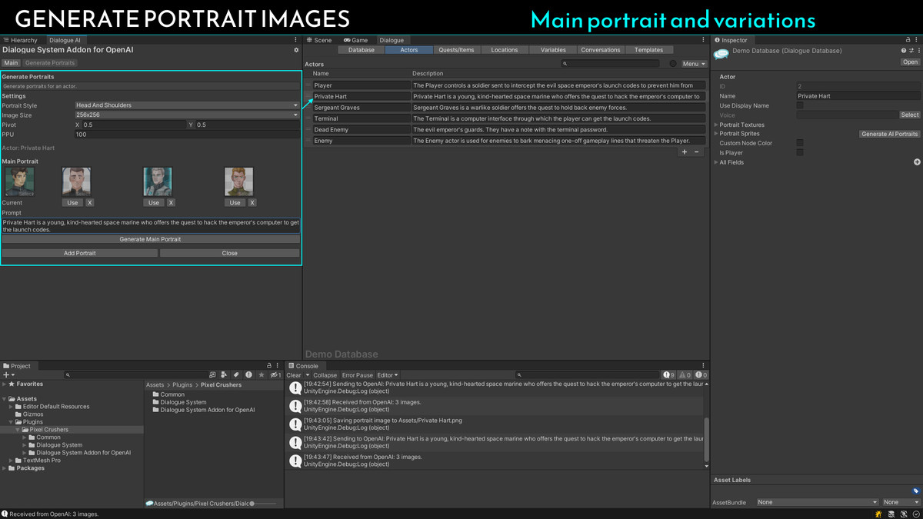Screen dimensions: 923x519
Task: Open Image Size dropdown
Action: (187, 115)
